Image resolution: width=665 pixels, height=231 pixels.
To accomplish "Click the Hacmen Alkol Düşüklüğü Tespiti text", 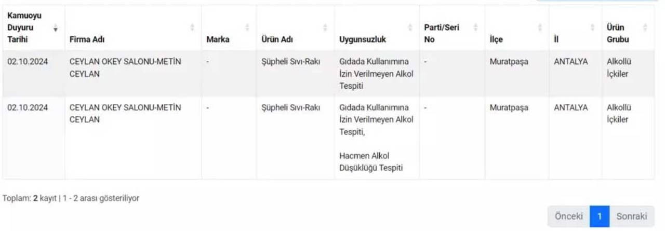I will pyautogui.click(x=371, y=161).
